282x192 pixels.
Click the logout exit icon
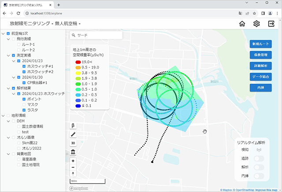coord(271,24)
